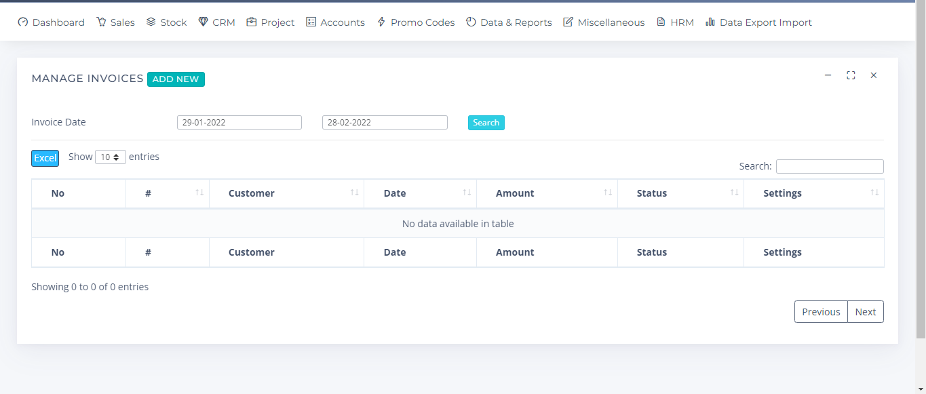
Task: Open the Miscellaneous menu item
Action: pos(603,22)
